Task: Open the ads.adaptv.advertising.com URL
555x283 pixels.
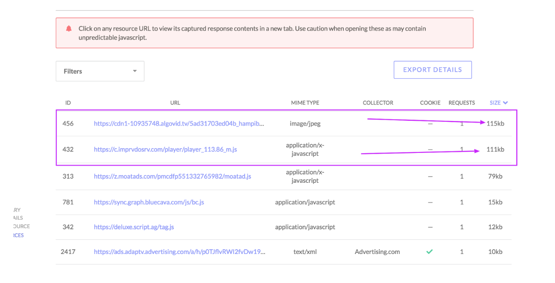Action: [x=179, y=252]
